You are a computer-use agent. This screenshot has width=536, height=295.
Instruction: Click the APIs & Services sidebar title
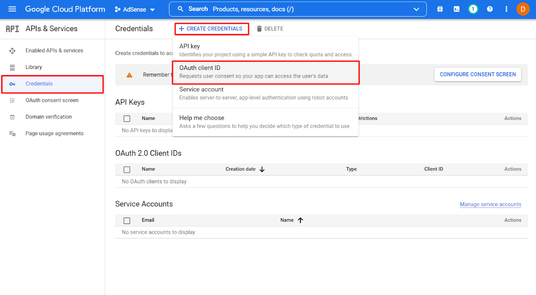pos(52,29)
